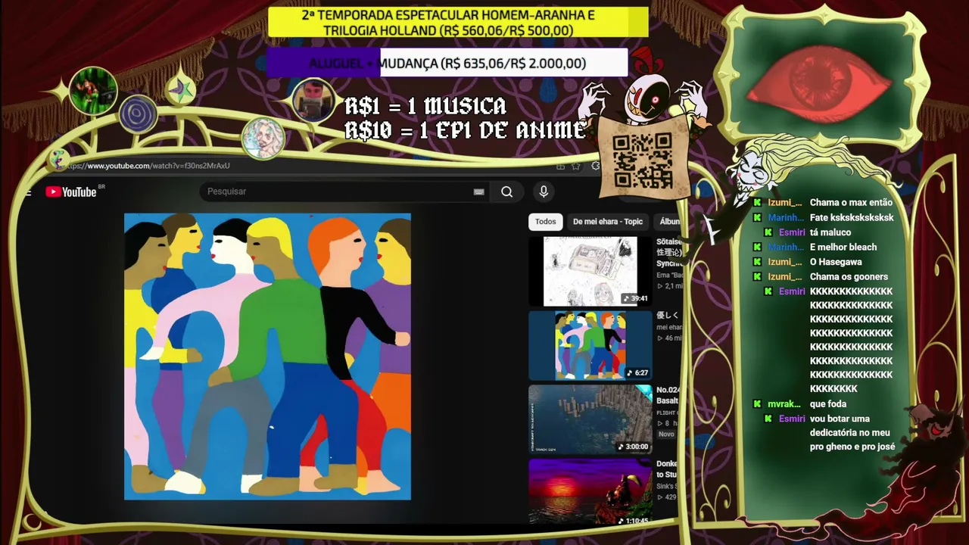Click the "優しく" video title

pyautogui.click(x=668, y=316)
